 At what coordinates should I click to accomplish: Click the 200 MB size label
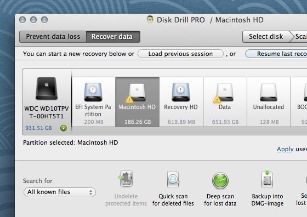pos(94,122)
